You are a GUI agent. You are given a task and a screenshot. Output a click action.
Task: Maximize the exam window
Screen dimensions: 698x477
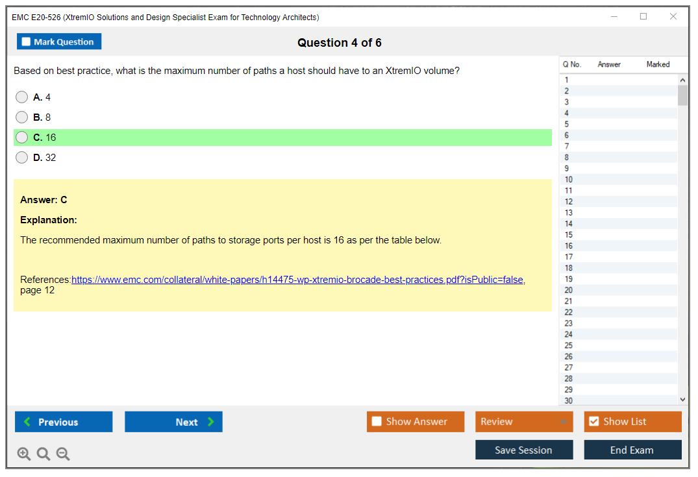643,17
